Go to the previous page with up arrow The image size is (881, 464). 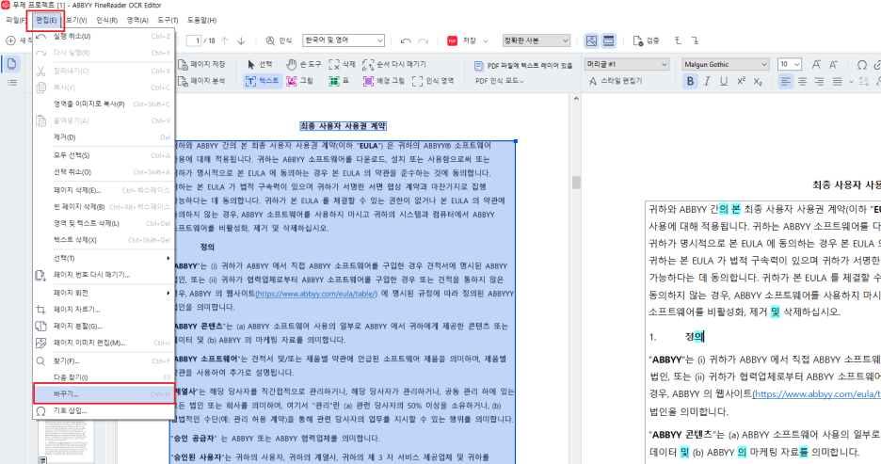[x=225, y=41]
